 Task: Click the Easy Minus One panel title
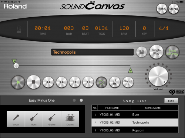[x=42, y=100]
